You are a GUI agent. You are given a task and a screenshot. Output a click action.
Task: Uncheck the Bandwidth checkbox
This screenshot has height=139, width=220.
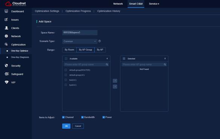[82, 117]
